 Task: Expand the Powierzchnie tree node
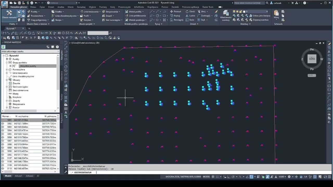point(7,70)
